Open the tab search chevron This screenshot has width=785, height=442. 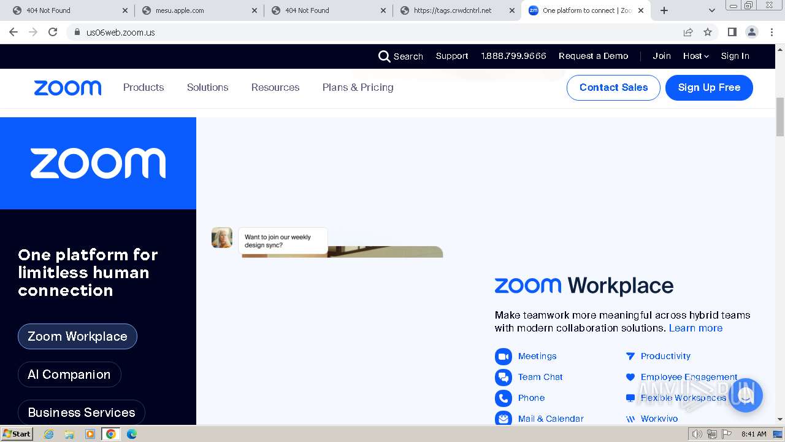point(711,10)
